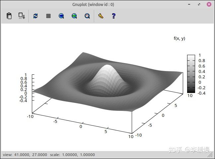Autoscale the plot with the magnifier icon
Image resolution: width=215 pixels, height=159 pixels.
coord(87,16)
